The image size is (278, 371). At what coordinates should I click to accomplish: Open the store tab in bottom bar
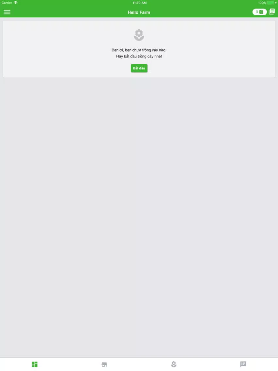click(104, 364)
